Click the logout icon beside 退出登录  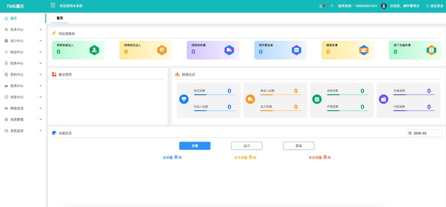(x=428, y=6)
